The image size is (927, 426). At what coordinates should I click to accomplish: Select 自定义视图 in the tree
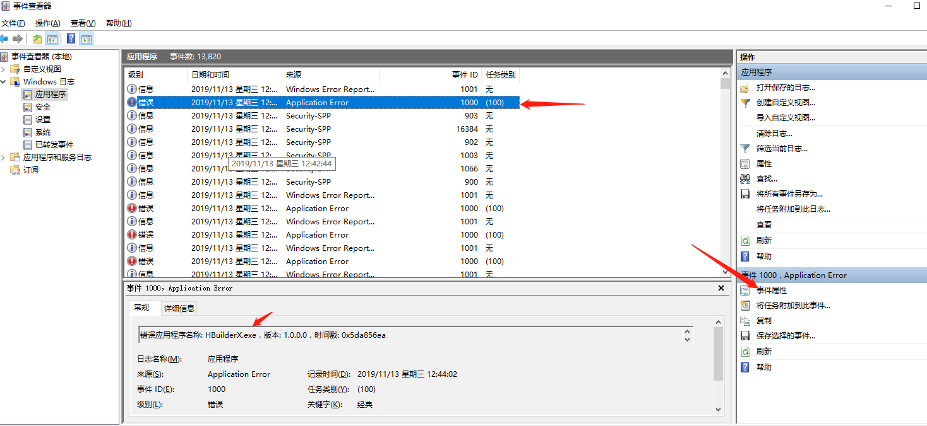42,69
